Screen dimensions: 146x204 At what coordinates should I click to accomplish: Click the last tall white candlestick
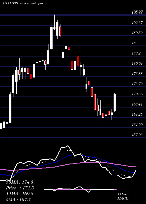114,102
